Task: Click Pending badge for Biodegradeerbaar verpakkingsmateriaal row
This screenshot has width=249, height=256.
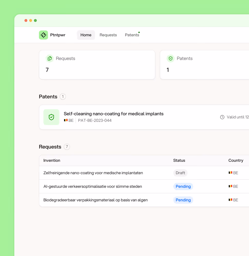Action: 183,200
